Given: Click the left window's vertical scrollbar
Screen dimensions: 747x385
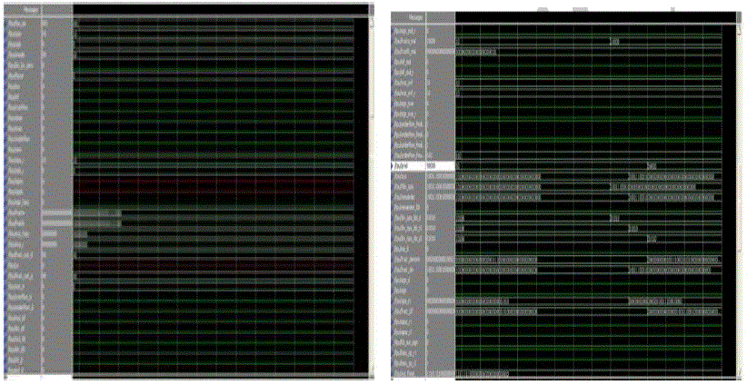Looking at the screenshot, I should click(x=373, y=182).
